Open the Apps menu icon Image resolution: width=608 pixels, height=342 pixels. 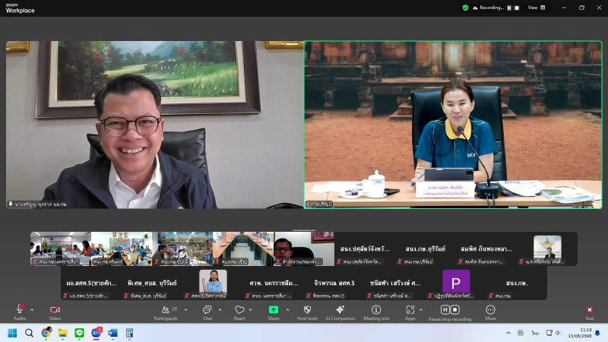tap(410, 310)
